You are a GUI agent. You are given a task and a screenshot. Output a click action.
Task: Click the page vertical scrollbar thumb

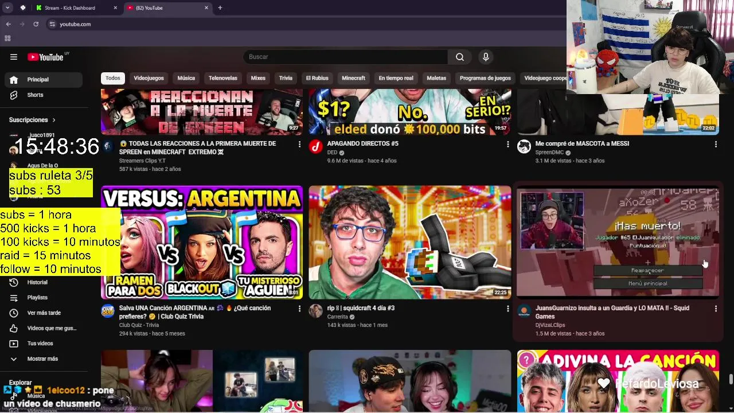731,380
